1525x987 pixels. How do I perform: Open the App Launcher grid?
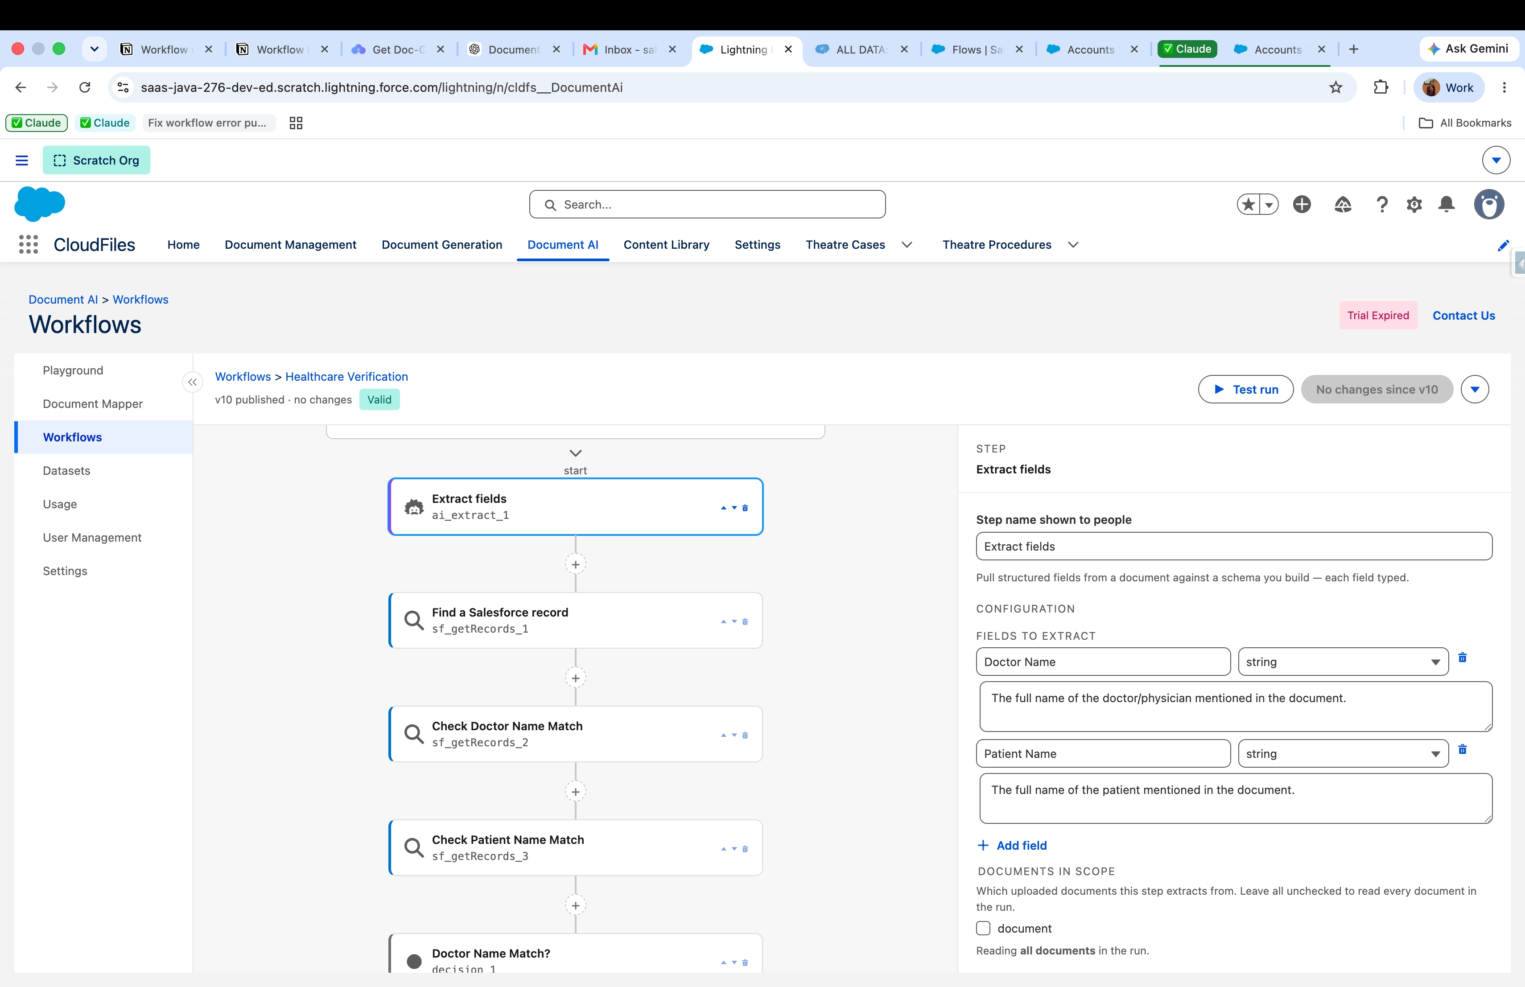click(x=28, y=244)
